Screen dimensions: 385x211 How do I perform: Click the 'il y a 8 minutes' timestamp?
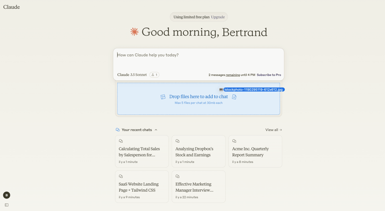[243, 162]
